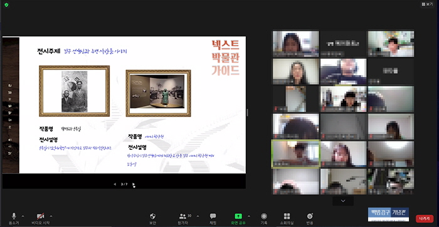The width and height of the screenshot is (439, 227).
Task: Go to the previous slide arrow
Action: click(115, 184)
